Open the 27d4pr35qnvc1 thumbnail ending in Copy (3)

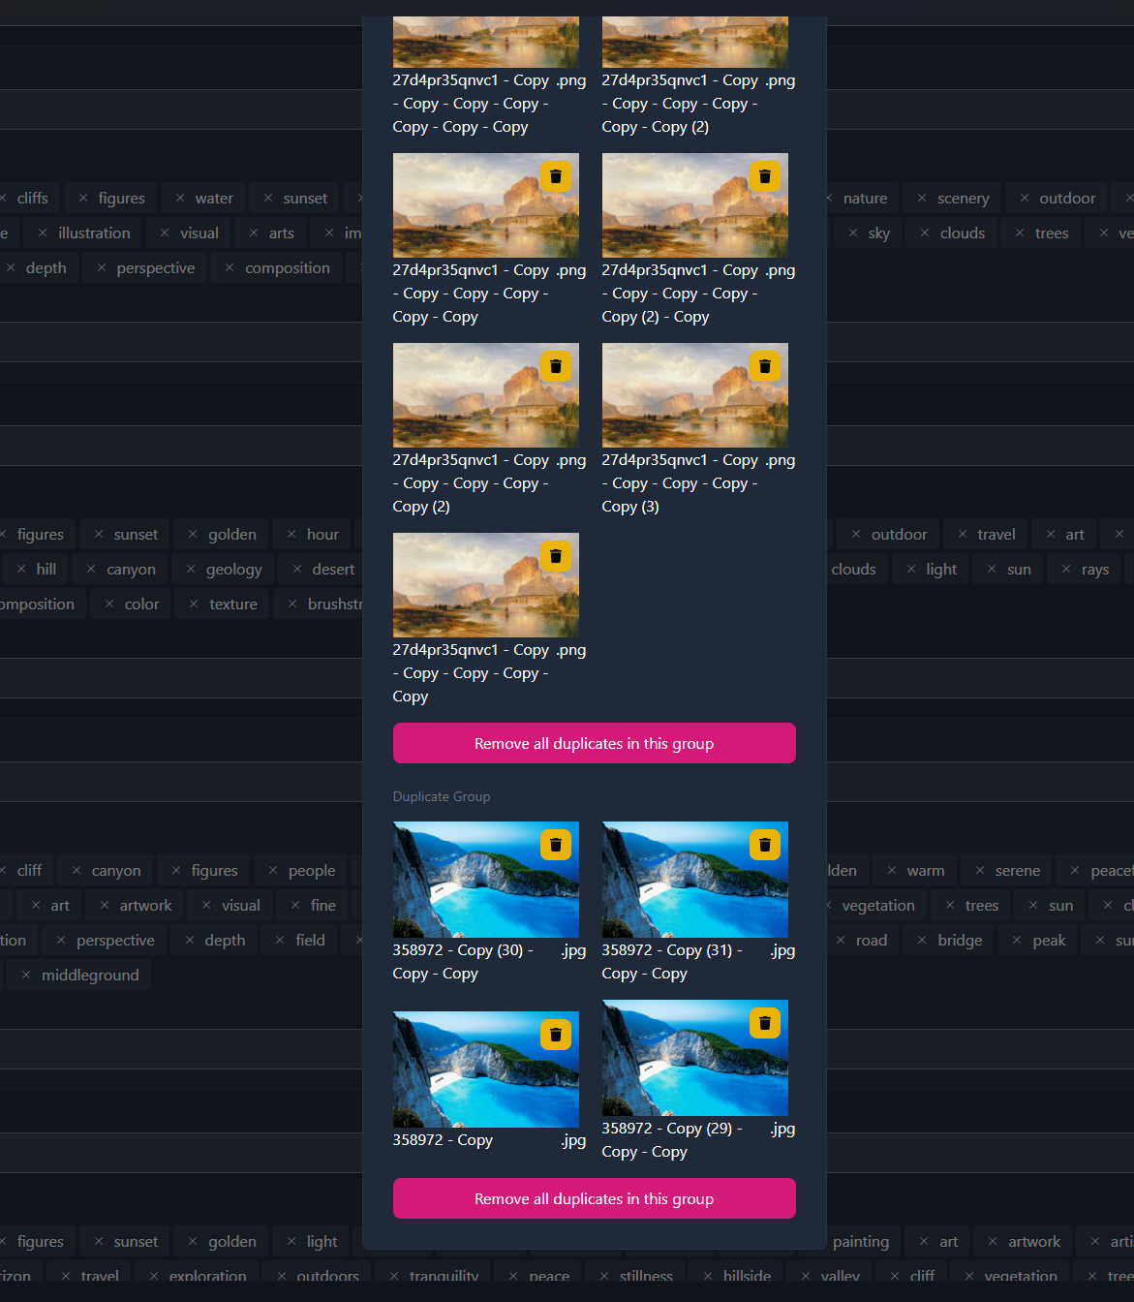[695, 395]
